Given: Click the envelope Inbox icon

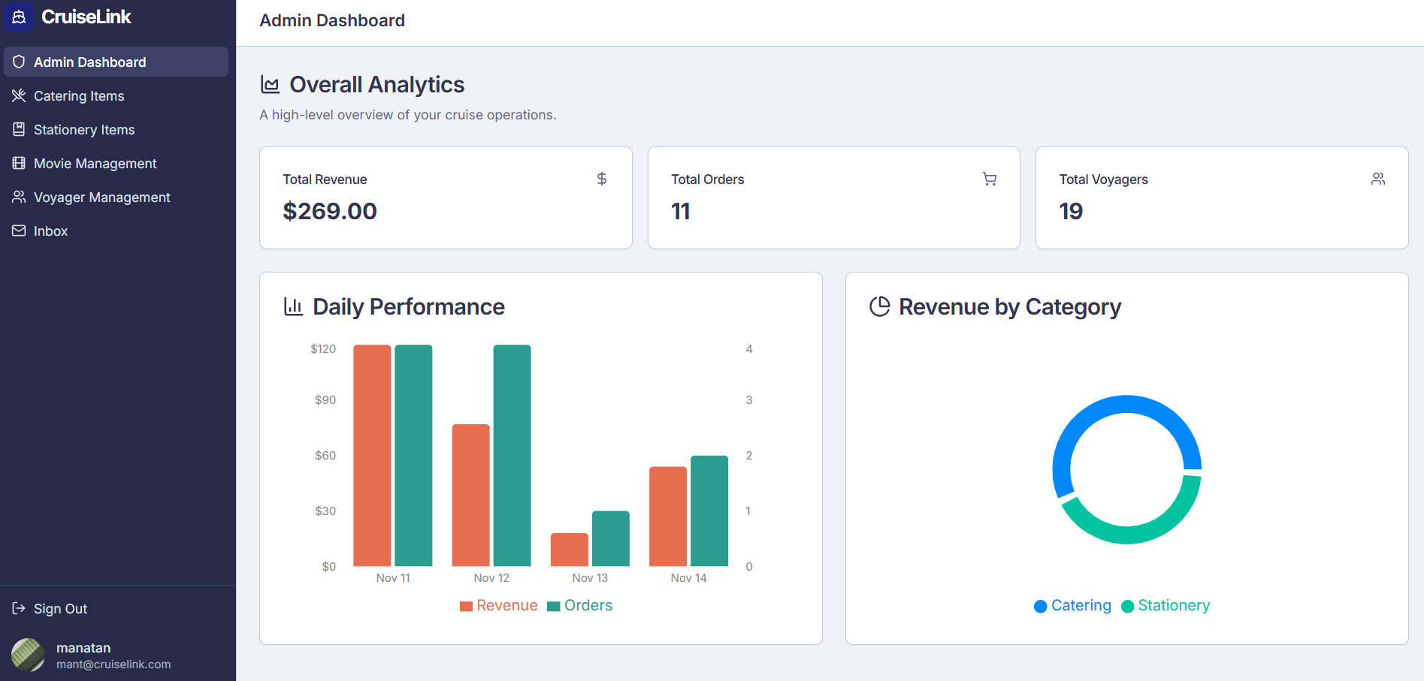Looking at the screenshot, I should (x=19, y=231).
